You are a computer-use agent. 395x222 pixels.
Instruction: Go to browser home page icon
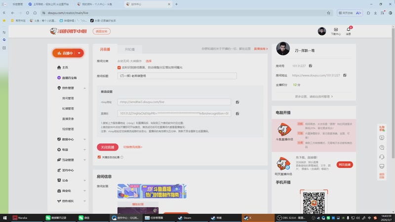tap(35, 13)
